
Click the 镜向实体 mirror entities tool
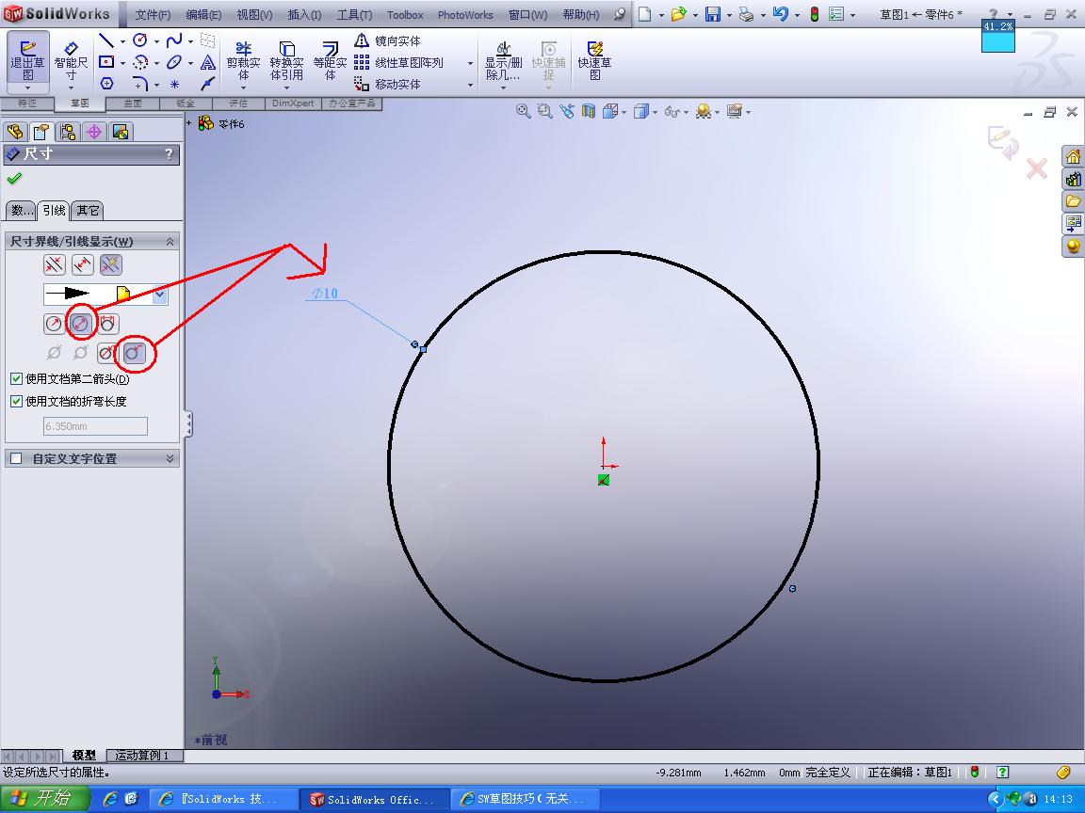(387, 40)
